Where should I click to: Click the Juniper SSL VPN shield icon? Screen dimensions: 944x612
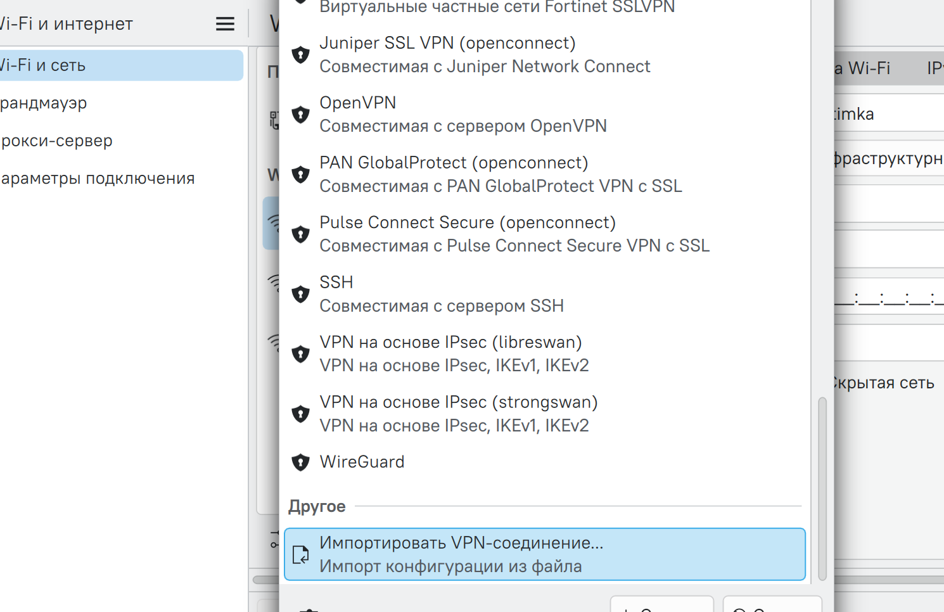pyautogui.click(x=300, y=54)
